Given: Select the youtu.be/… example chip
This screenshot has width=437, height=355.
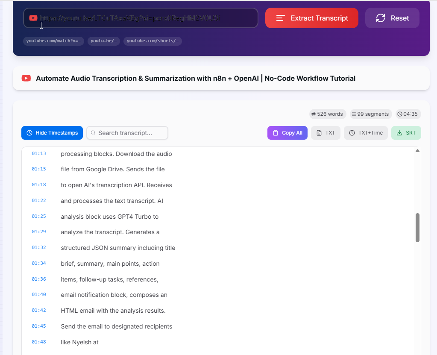Looking at the screenshot, I should pos(104,41).
